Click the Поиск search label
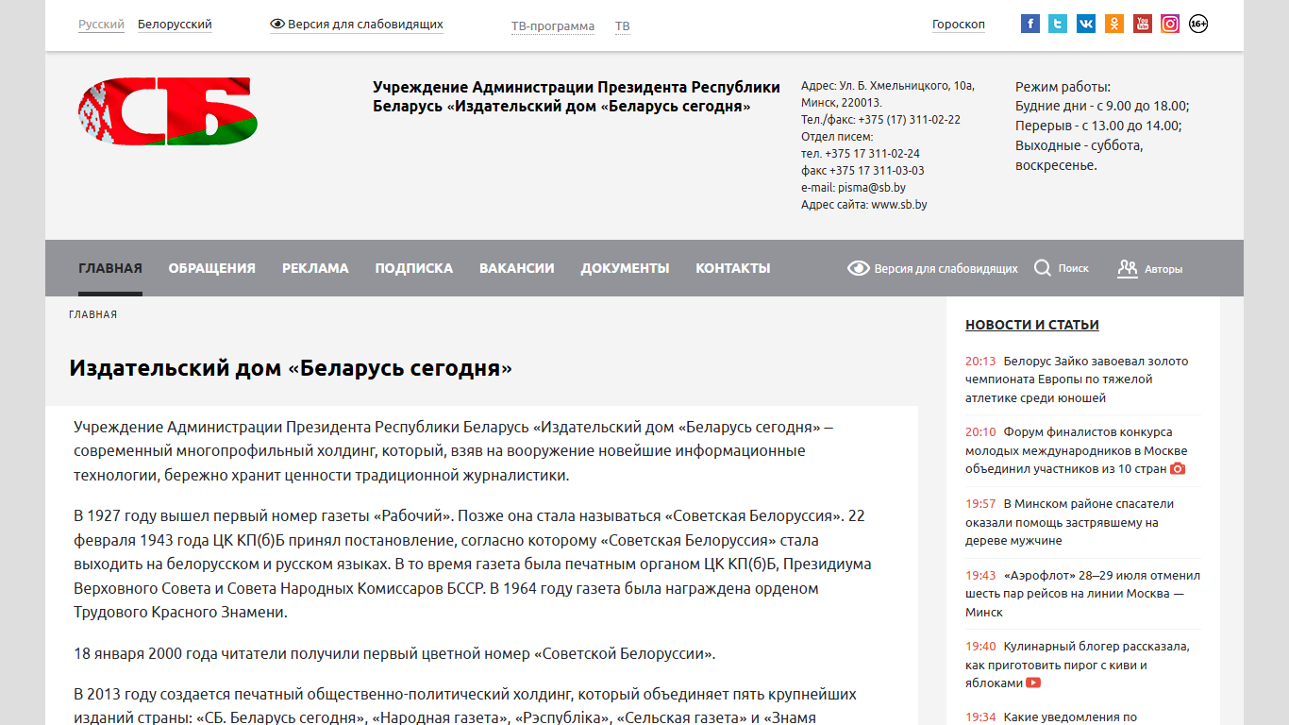The image size is (1289, 725). pos(1074,268)
